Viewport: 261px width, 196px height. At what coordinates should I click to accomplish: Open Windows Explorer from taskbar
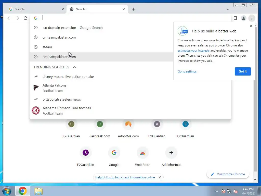click(x=38, y=191)
